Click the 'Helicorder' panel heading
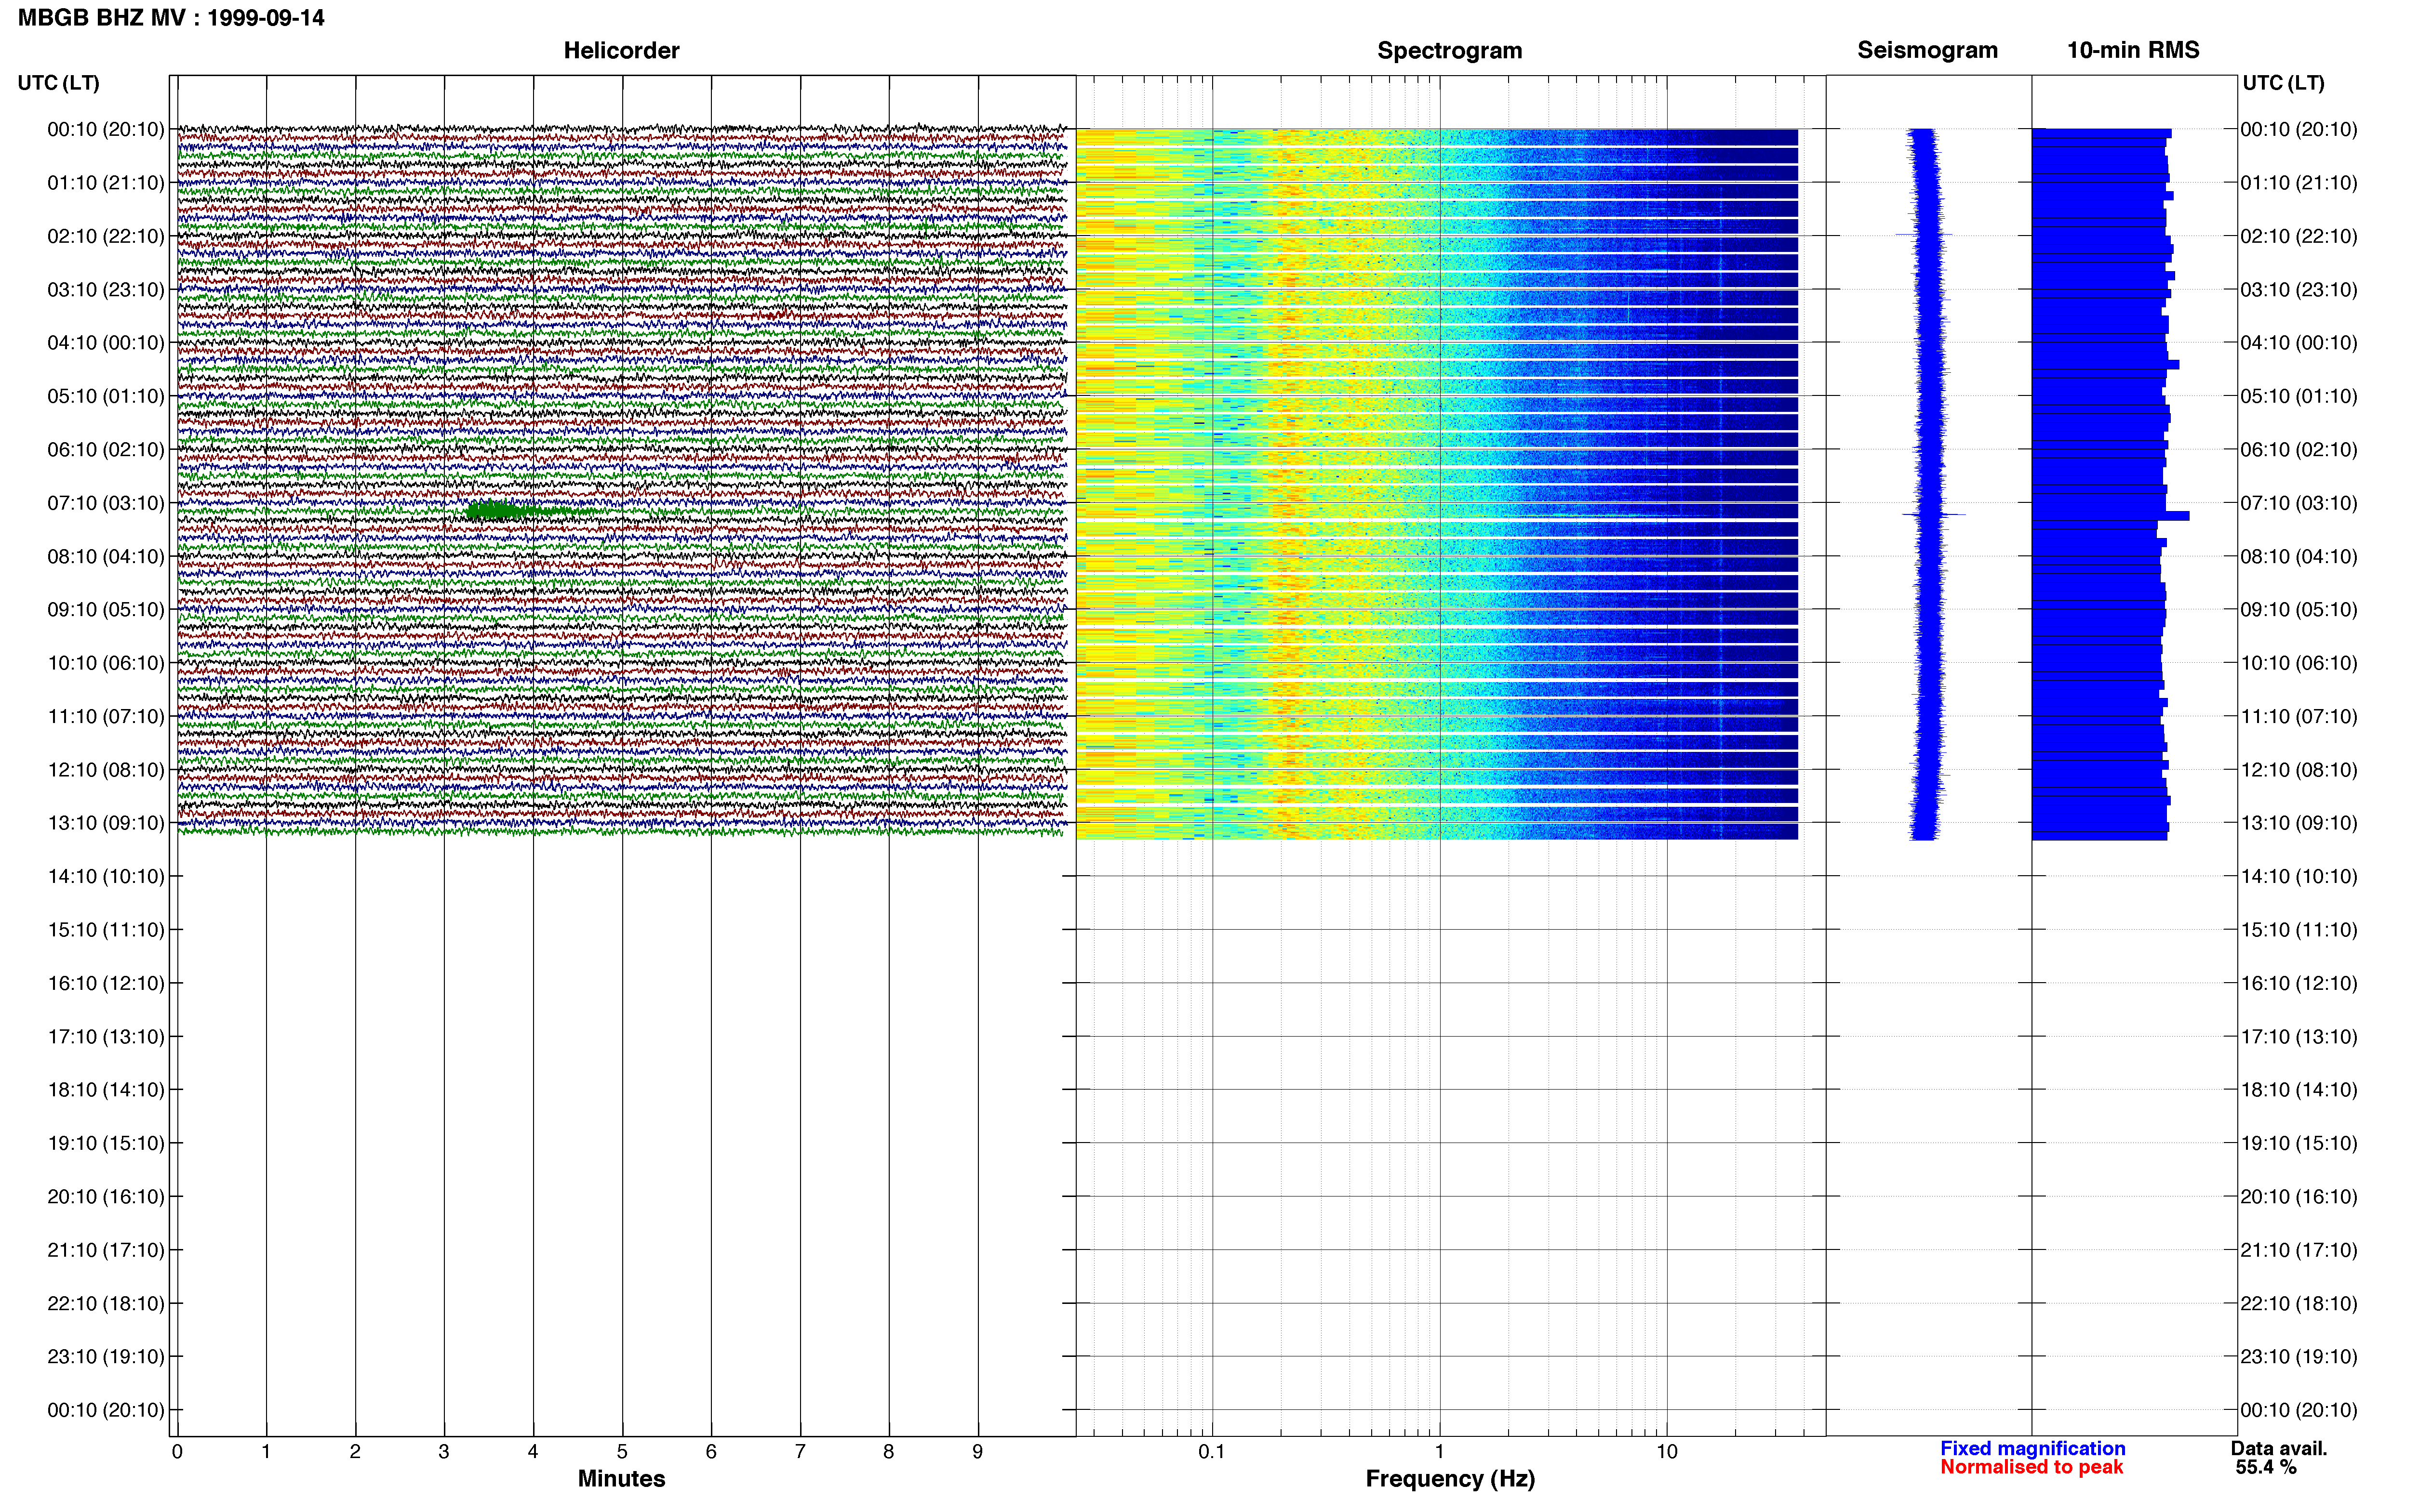The width and height of the screenshot is (2419, 1512). (621, 50)
